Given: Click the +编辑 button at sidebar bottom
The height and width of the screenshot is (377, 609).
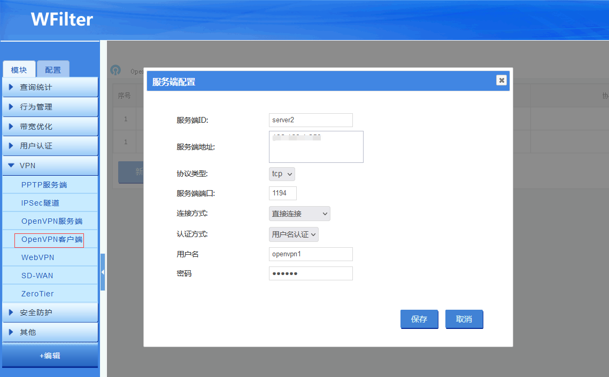Looking at the screenshot, I should click(x=50, y=356).
